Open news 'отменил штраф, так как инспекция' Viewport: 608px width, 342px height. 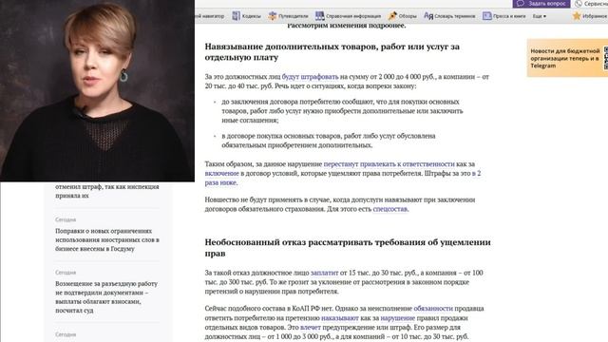click(x=107, y=191)
